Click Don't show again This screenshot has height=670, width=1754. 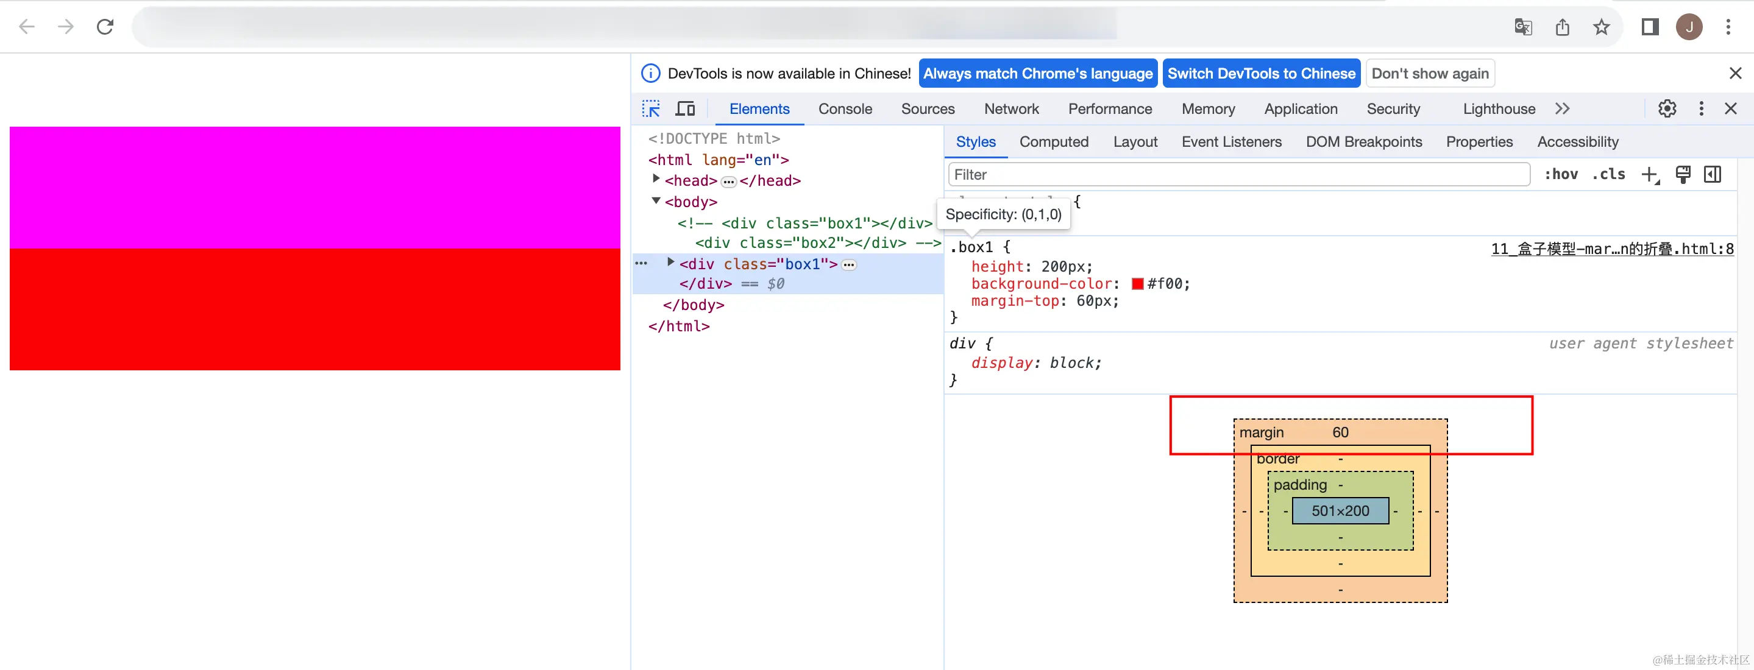click(x=1430, y=74)
